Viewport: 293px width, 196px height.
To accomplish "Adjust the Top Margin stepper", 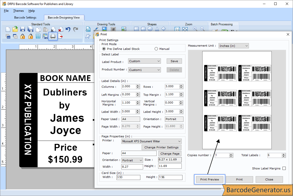I will click(181, 94).
